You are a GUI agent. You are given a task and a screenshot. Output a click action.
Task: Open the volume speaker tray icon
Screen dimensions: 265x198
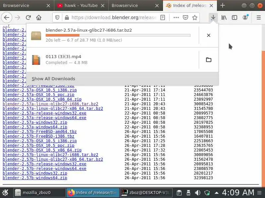pos(197,193)
